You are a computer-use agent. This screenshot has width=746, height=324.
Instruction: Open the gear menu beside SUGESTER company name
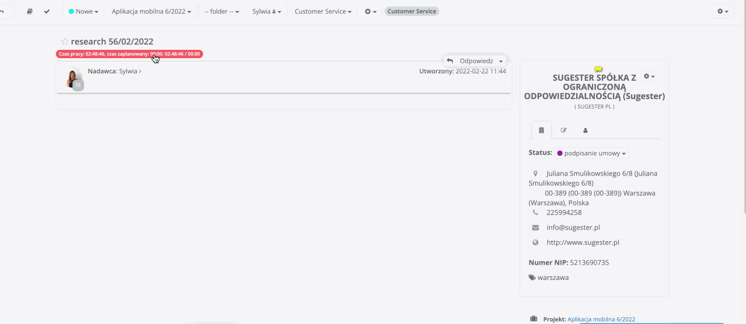649,77
